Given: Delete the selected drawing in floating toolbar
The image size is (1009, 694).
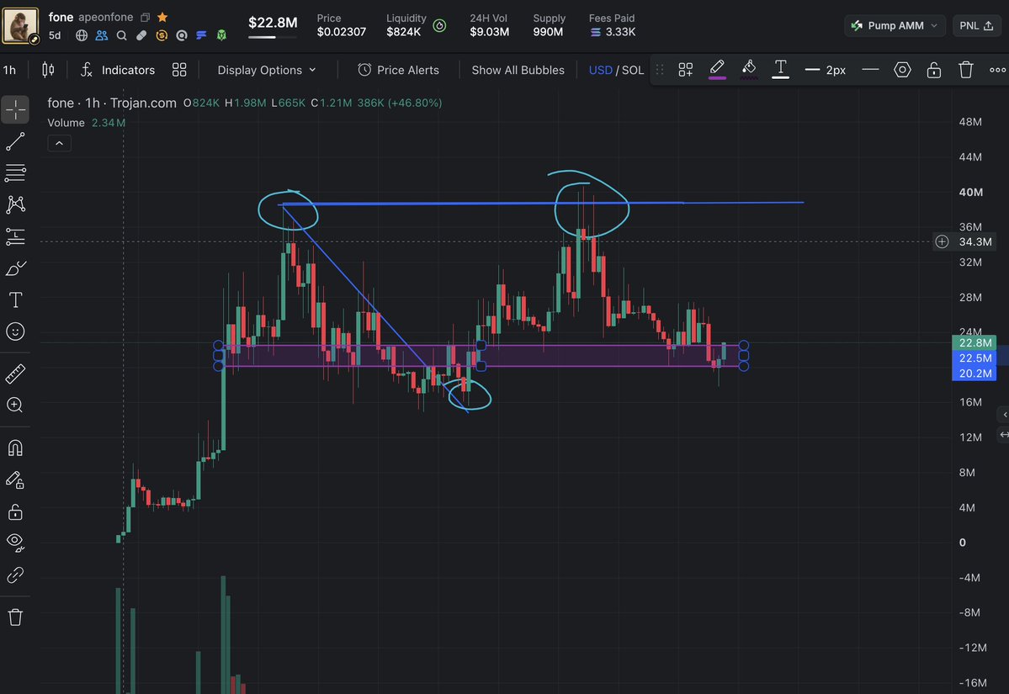Looking at the screenshot, I should [966, 70].
